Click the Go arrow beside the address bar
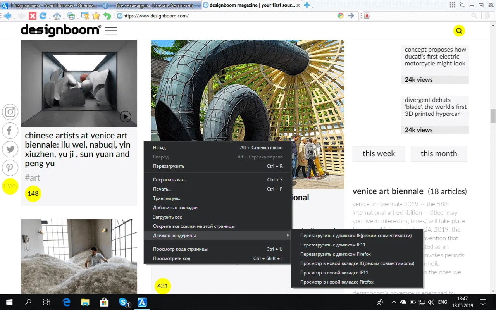 click(351, 16)
